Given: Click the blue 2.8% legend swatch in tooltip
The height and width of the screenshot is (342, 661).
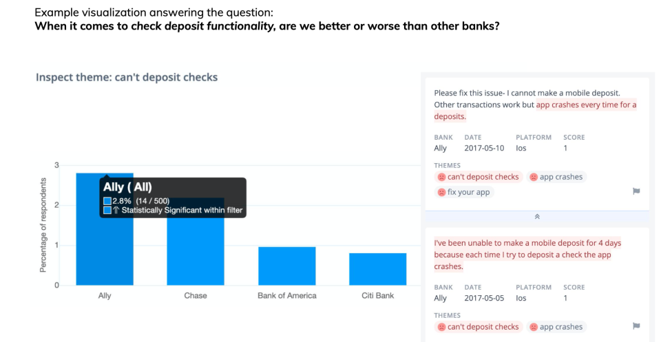Looking at the screenshot, I should pos(107,201).
